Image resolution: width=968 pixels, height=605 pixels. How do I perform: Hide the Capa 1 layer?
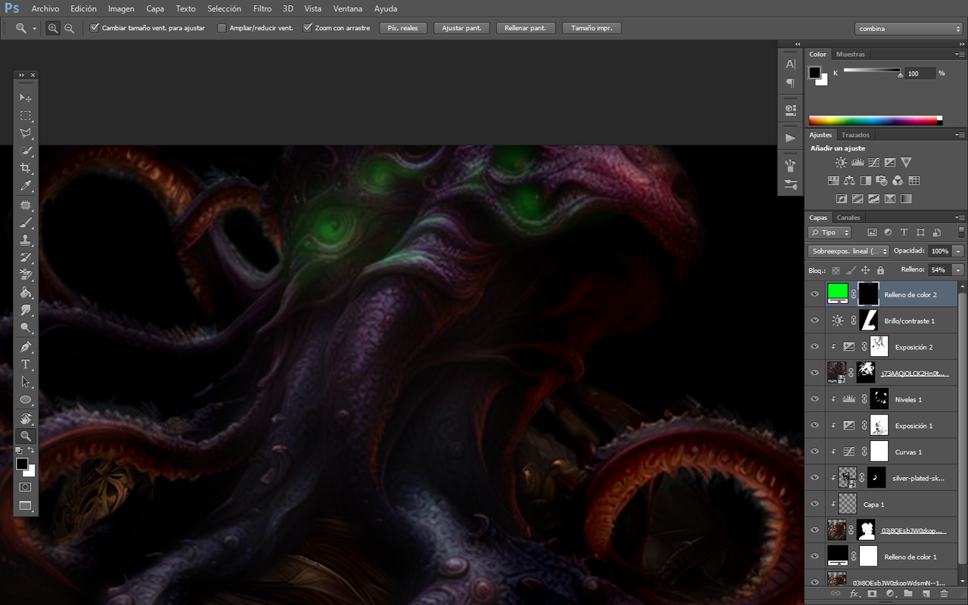(x=814, y=504)
